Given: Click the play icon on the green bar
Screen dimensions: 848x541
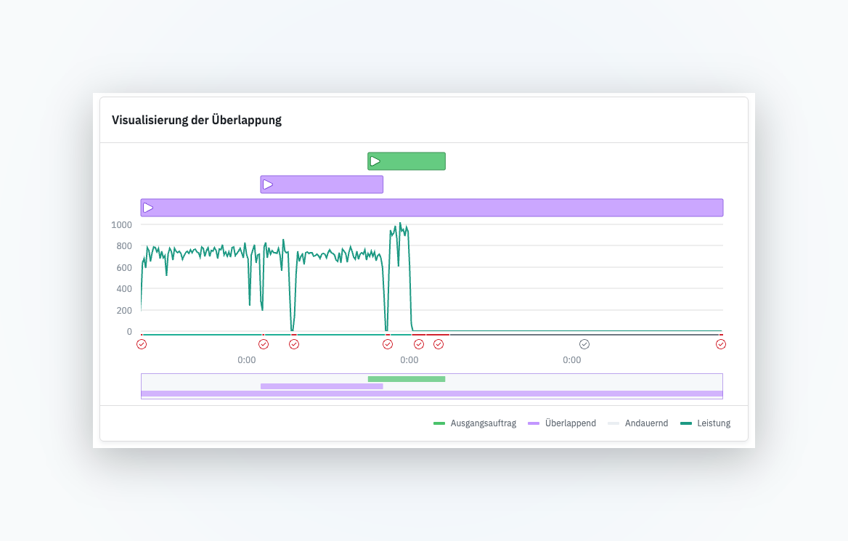Looking at the screenshot, I should (375, 161).
